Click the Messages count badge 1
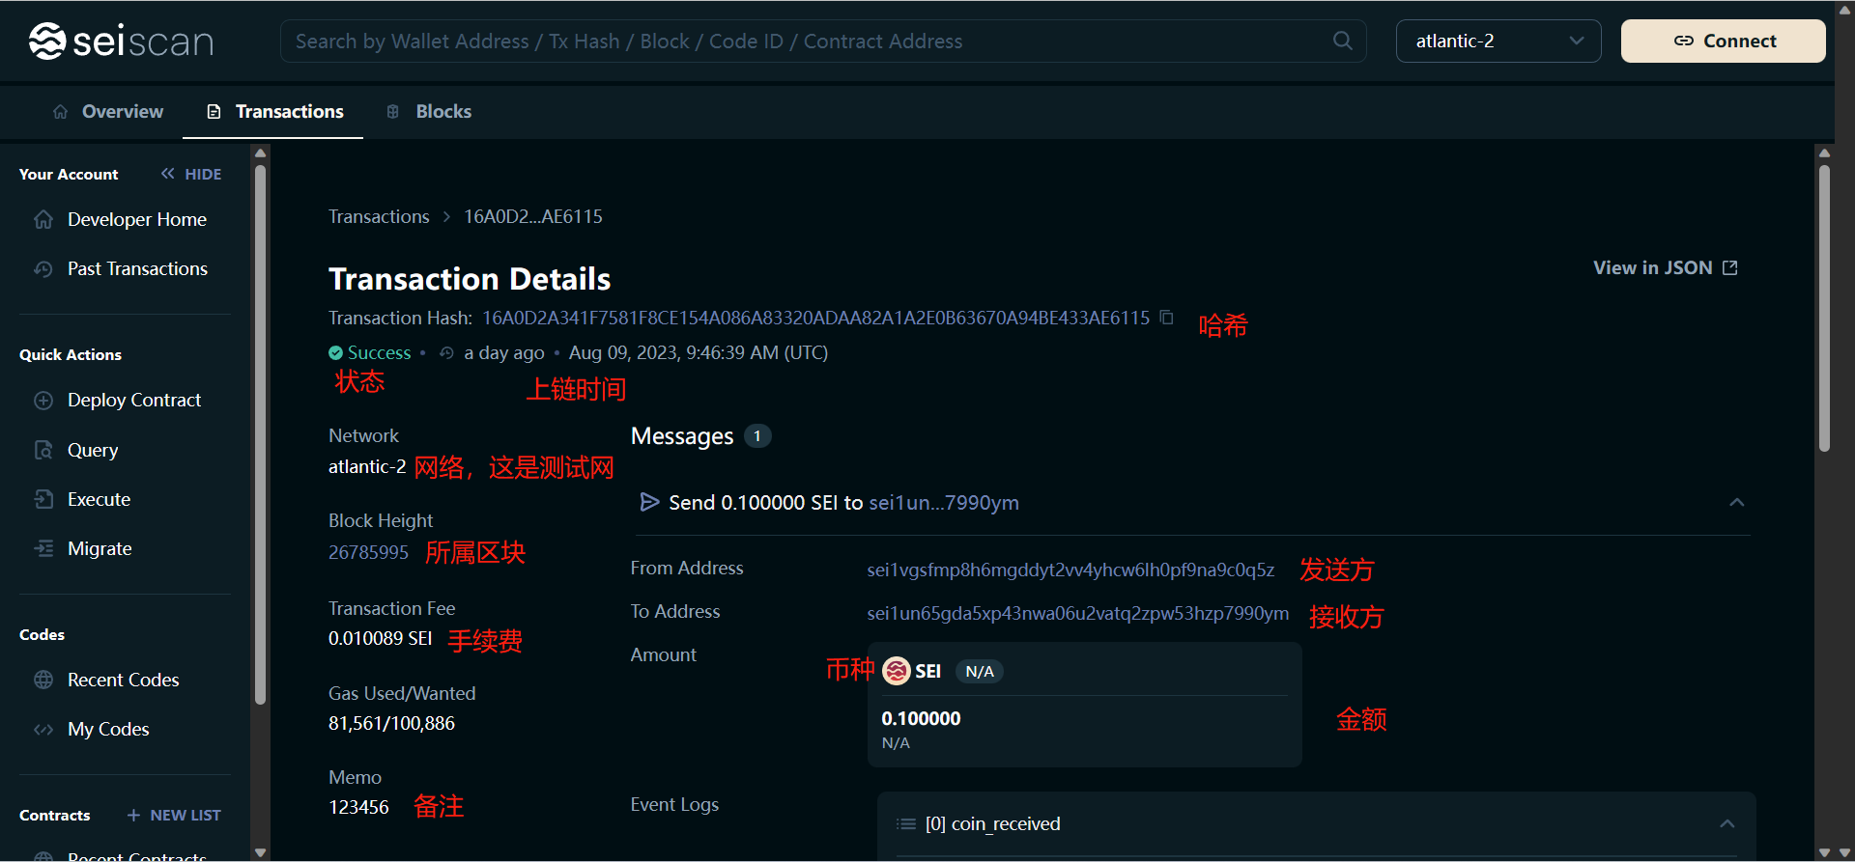1855x862 pixels. click(757, 436)
